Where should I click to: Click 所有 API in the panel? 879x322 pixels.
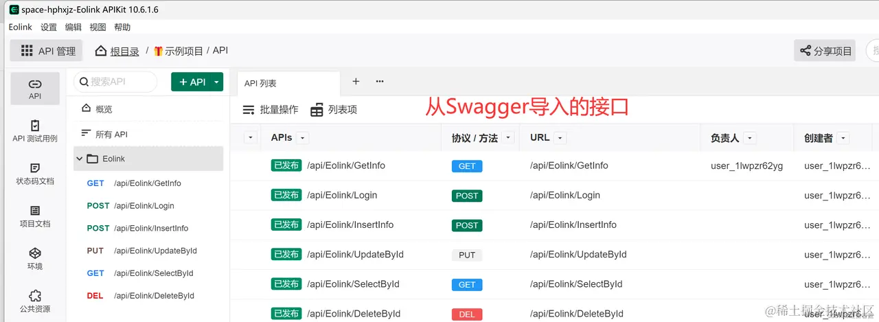point(111,134)
